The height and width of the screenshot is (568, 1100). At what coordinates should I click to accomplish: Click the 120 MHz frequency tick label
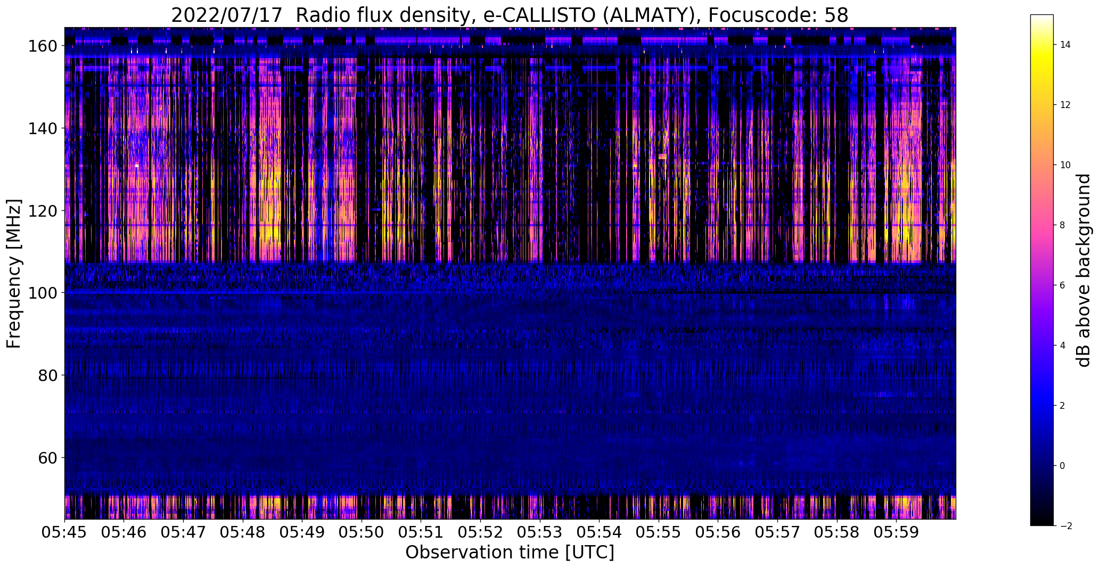[42, 211]
